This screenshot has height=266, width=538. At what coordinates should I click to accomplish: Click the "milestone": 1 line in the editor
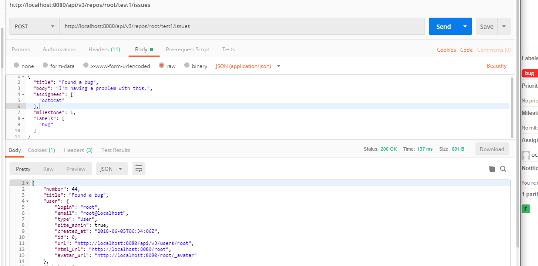click(55, 112)
